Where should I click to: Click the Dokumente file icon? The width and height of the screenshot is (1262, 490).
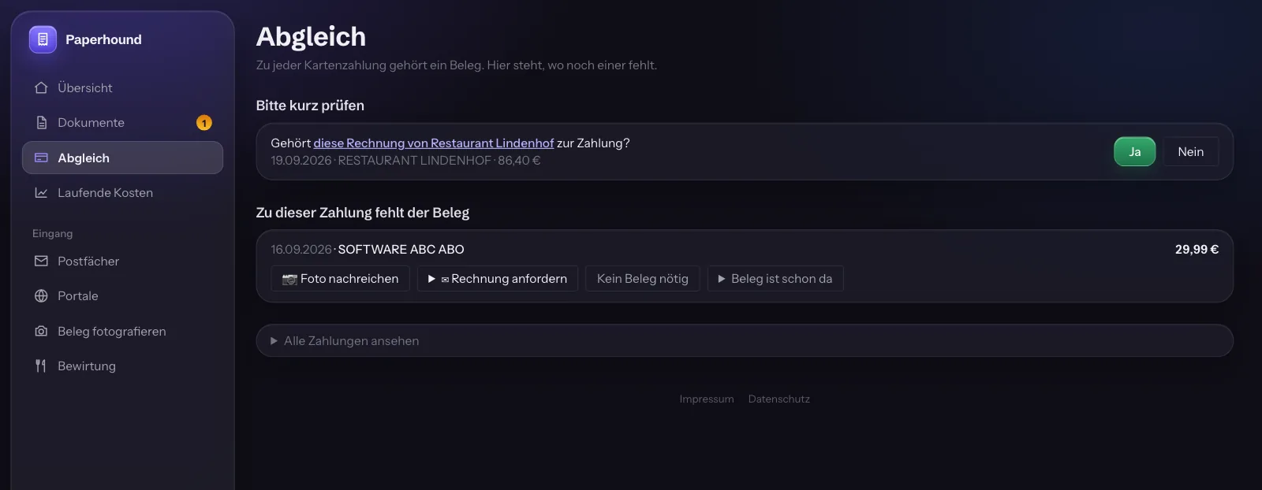click(x=41, y=122)
